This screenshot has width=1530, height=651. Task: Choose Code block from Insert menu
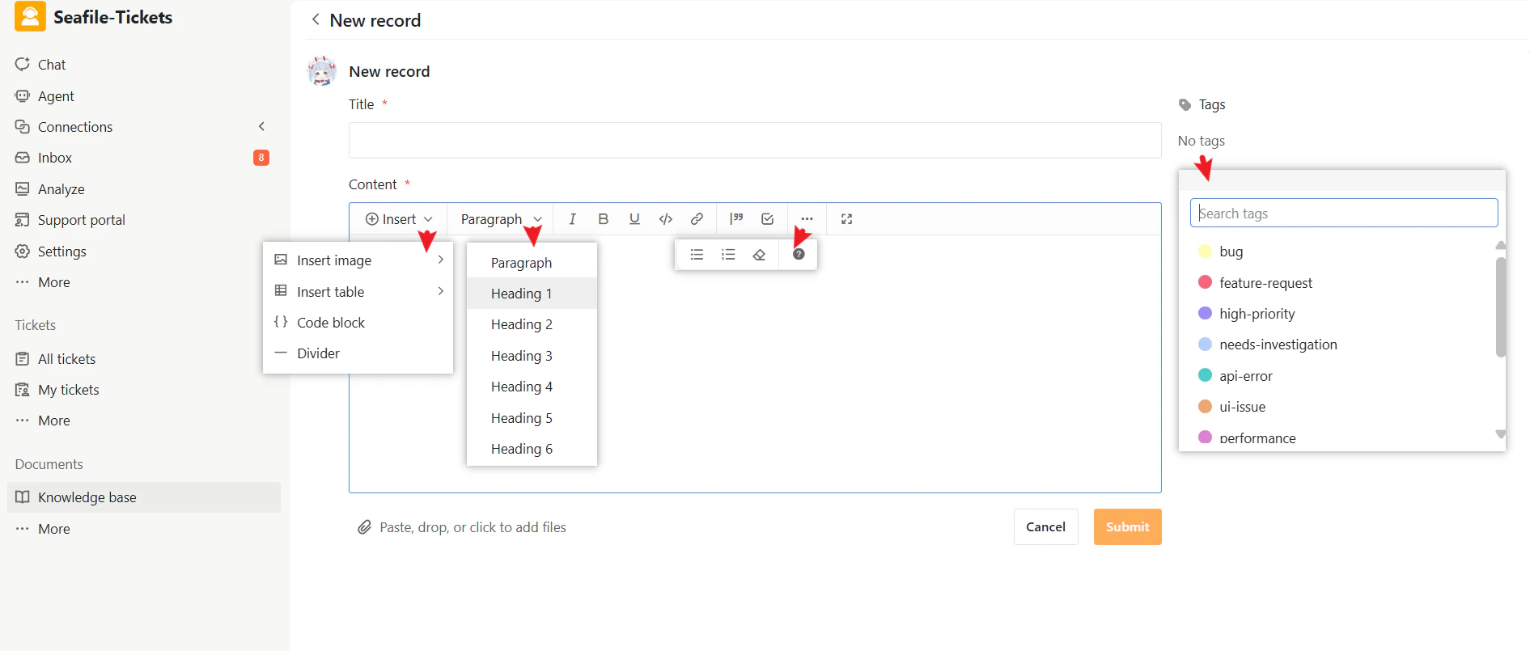tap(358, 323)
